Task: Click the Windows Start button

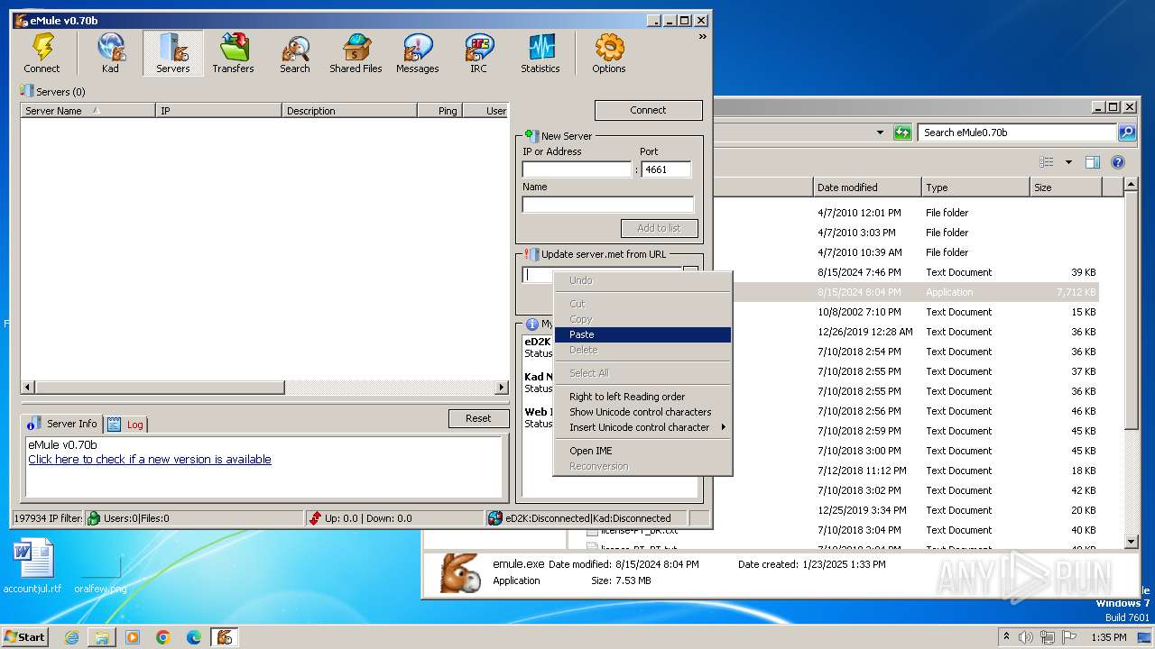Action: (25, 636)
